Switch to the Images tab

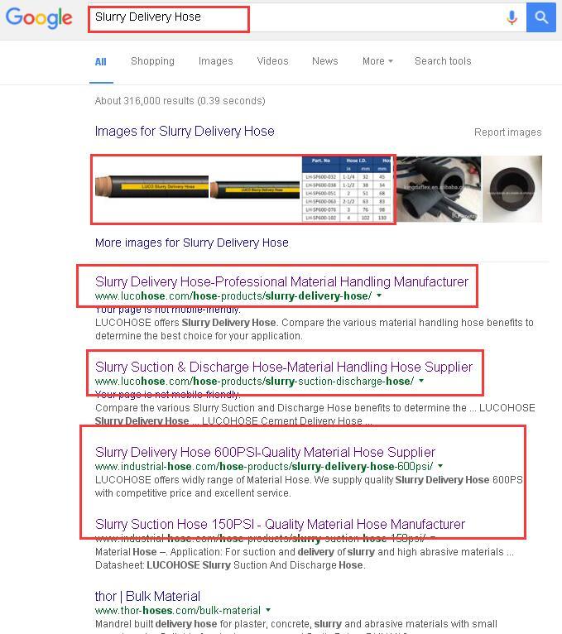[215, 61]
